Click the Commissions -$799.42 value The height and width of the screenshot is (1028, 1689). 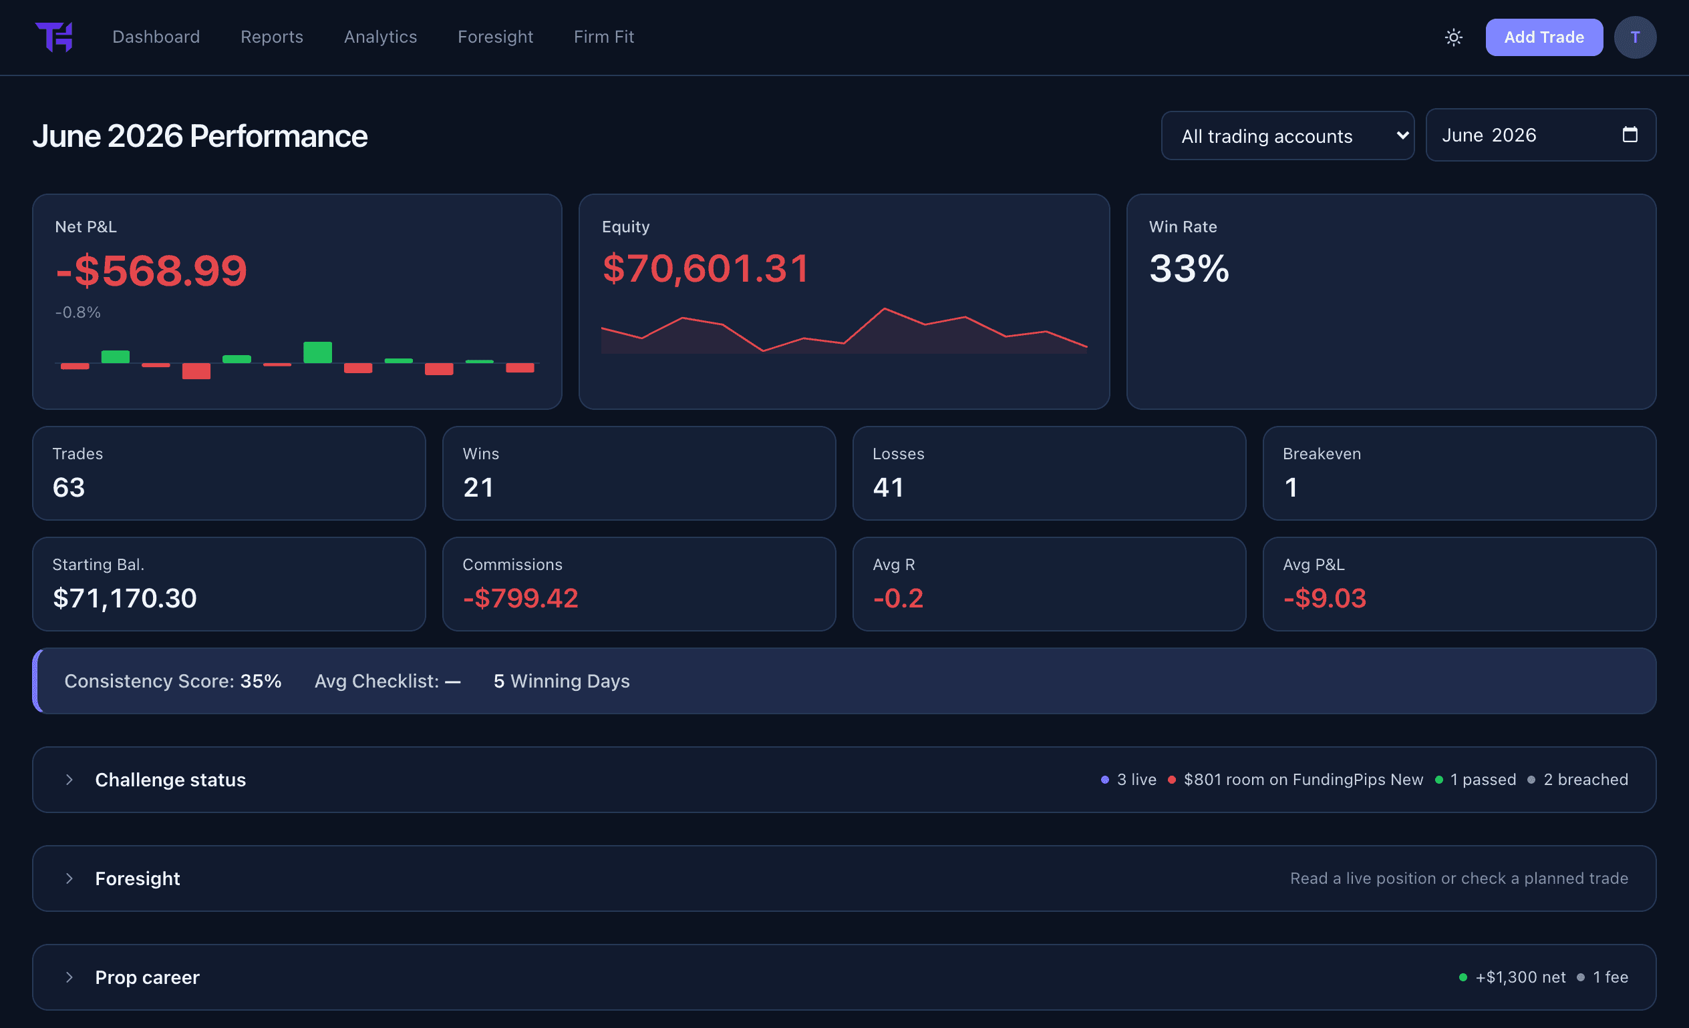[x=520, y=598]
